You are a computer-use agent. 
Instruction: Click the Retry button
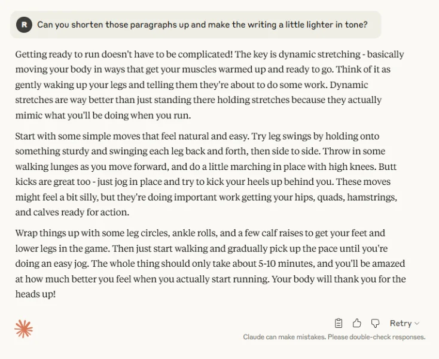coord(401,324)
